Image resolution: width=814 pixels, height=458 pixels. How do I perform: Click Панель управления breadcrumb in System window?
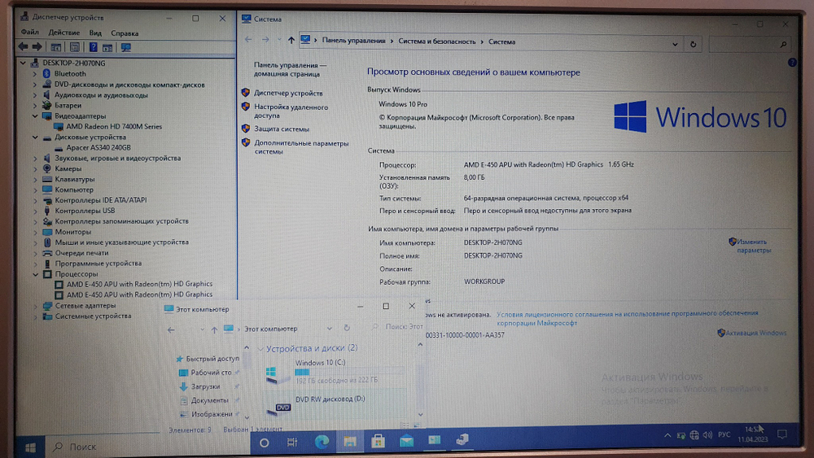tap(353, 41)
